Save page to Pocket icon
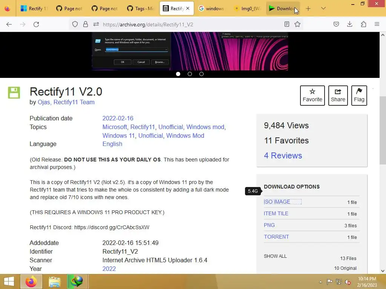Viewport: 386px width, 289px height. [x=336, y=24]
